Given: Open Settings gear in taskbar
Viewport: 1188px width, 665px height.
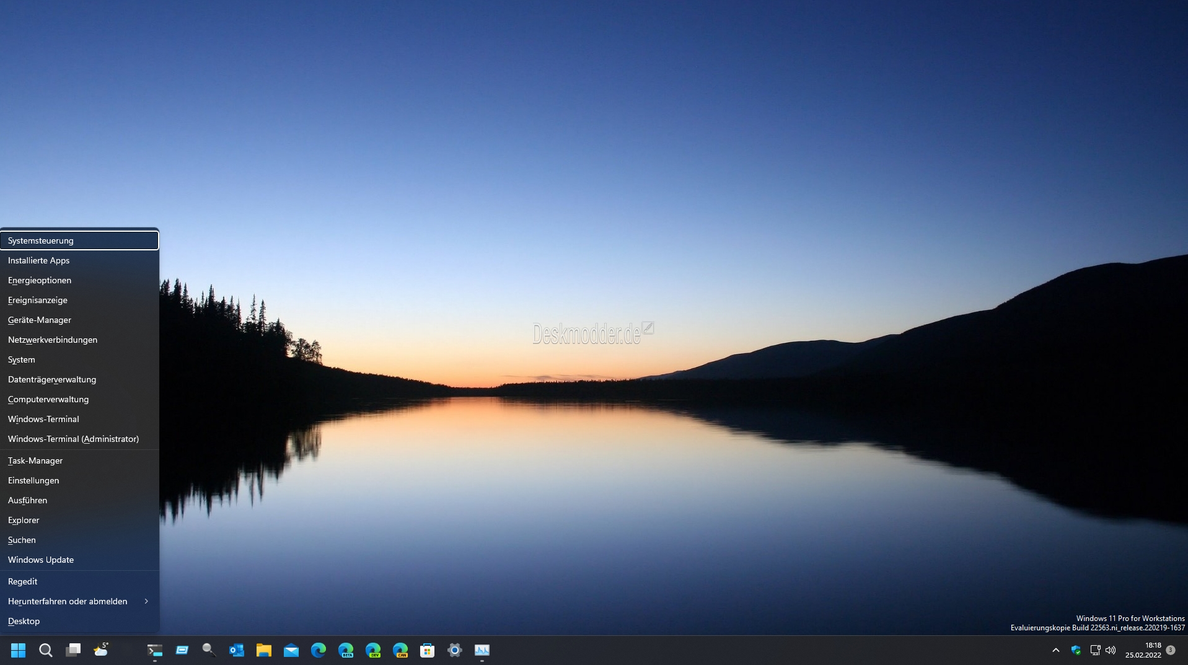Looking at the screenshot, I should 455,650.
